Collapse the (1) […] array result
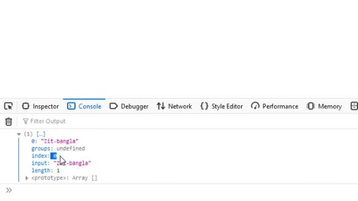 [x=19, y=134]
